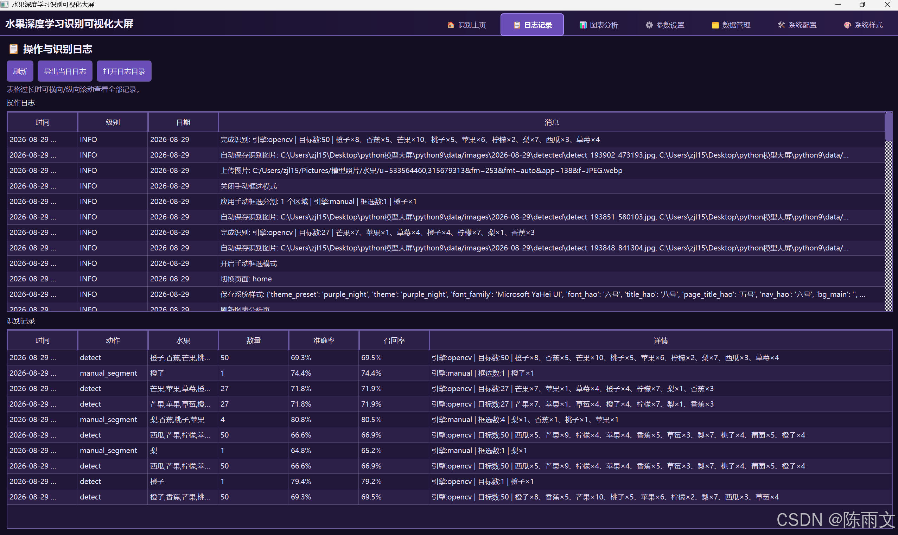898x535 pixels.
Task: Click the recall cell '80.5%'
Action: 394,420
